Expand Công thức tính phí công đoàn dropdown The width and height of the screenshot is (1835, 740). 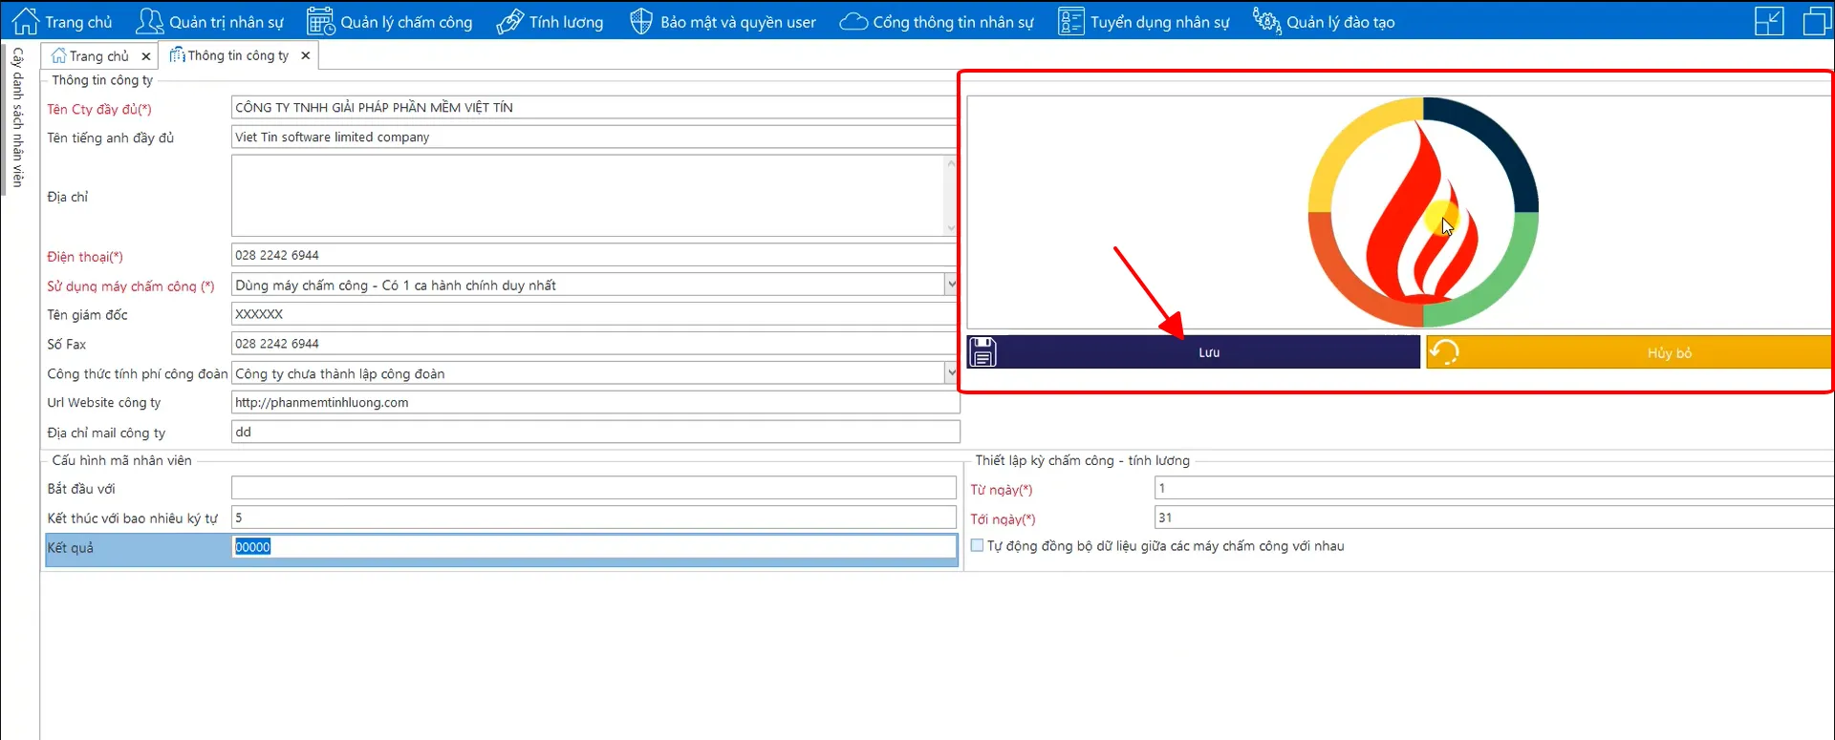tap(951, 372)
